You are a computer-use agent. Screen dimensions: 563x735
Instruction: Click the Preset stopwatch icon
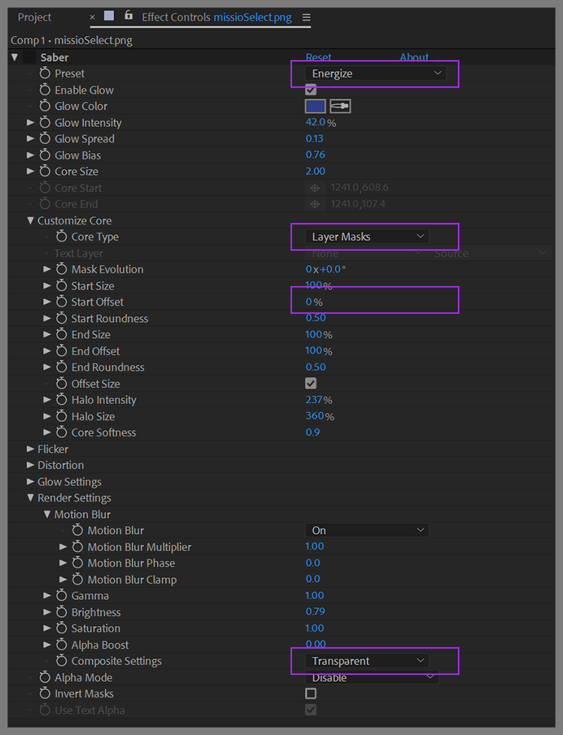44,73
